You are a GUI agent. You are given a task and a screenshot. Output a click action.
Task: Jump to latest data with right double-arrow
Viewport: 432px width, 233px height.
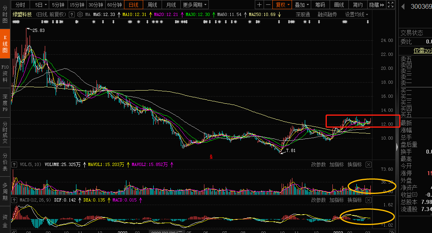[x=392, y=232]
